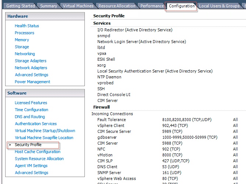Open the Health Status link
Screen dimensions: 246x184
pyautogui.click(x=27, y=26)
